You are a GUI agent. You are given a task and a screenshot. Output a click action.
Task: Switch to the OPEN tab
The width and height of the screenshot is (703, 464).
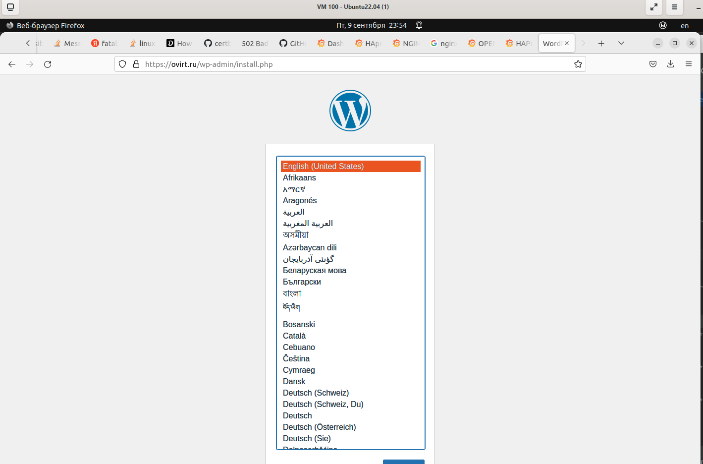click(481, 43)
